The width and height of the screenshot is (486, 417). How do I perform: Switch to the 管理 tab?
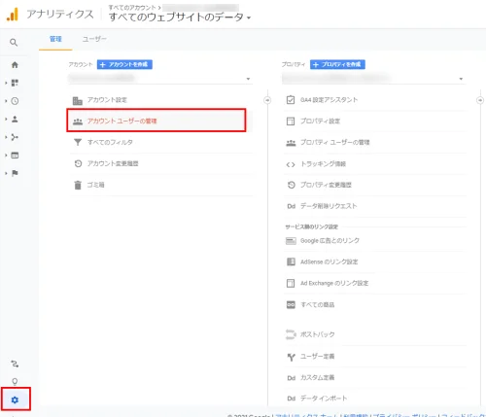tap(55, 39)
